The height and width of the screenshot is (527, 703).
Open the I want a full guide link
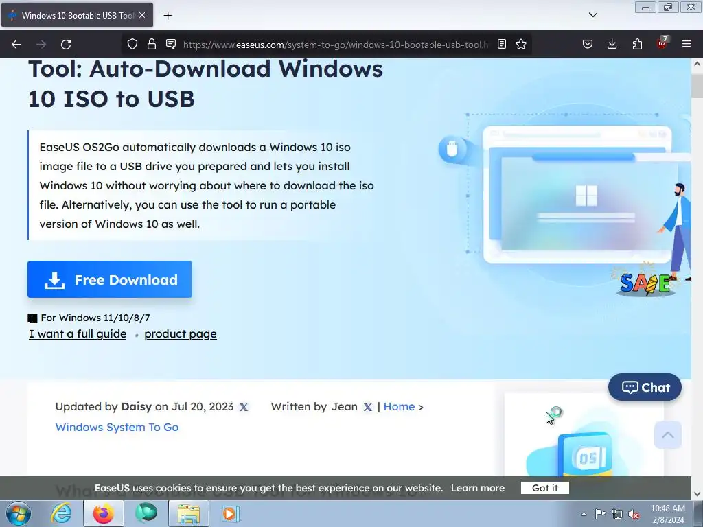point(78,334)
